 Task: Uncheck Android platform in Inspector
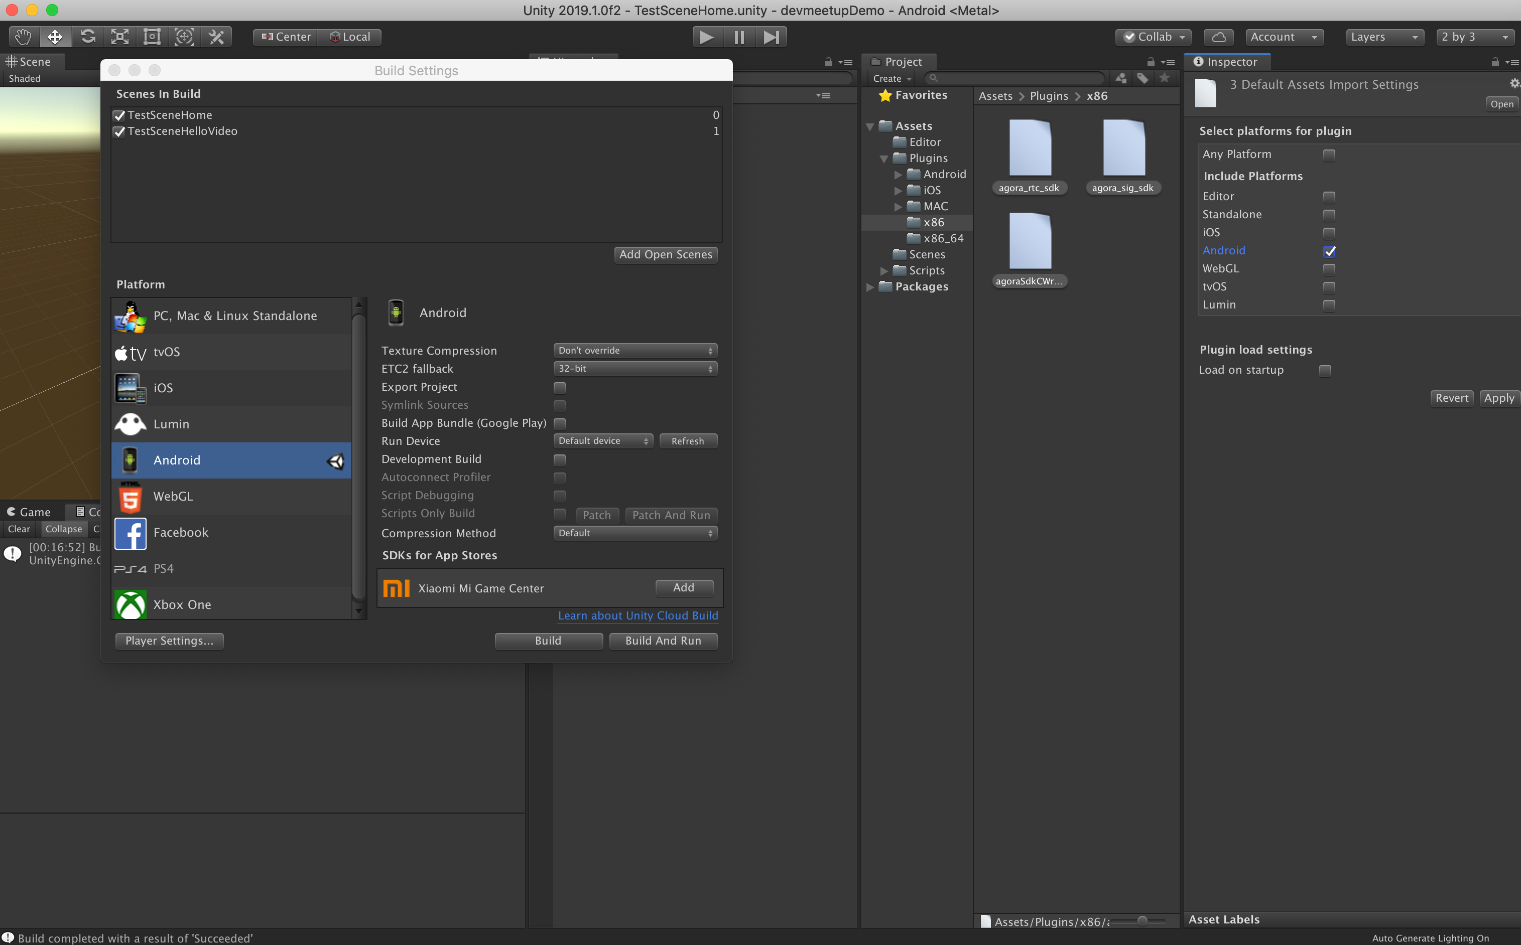[x=1329, y=251]
